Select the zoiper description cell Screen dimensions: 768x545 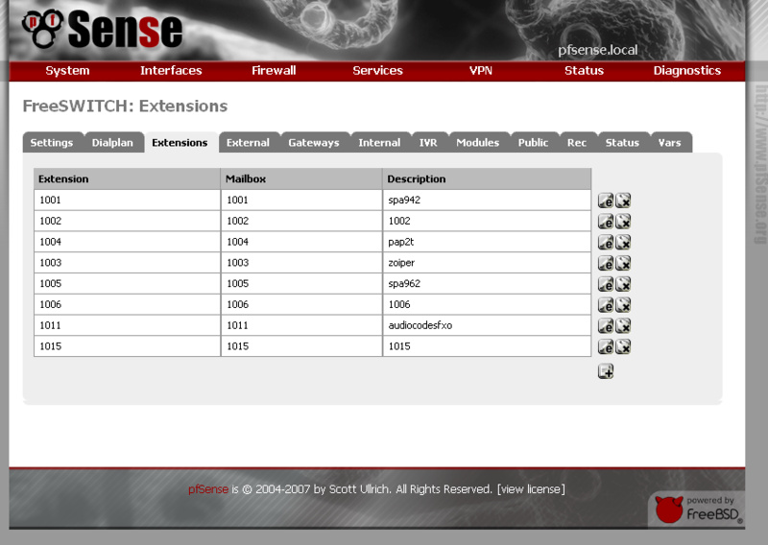coord(487,263)
